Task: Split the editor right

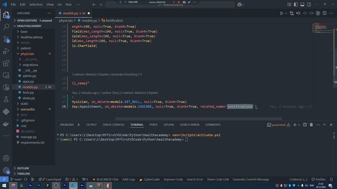Action: click(x=324, y=13)
